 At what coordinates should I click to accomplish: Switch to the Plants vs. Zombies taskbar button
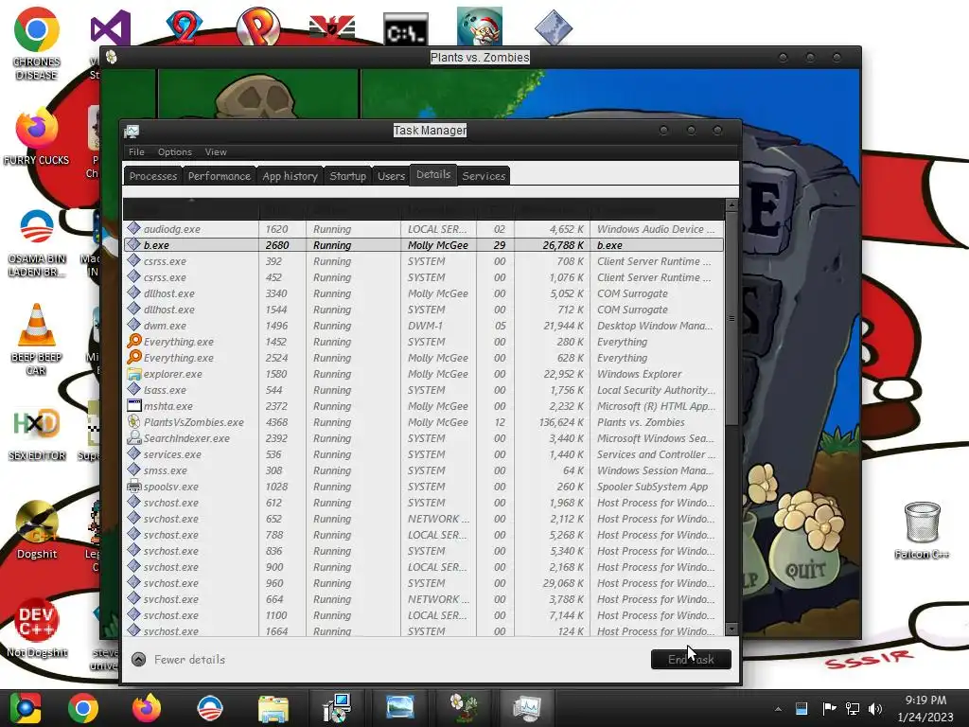click(x=463, y=708)
